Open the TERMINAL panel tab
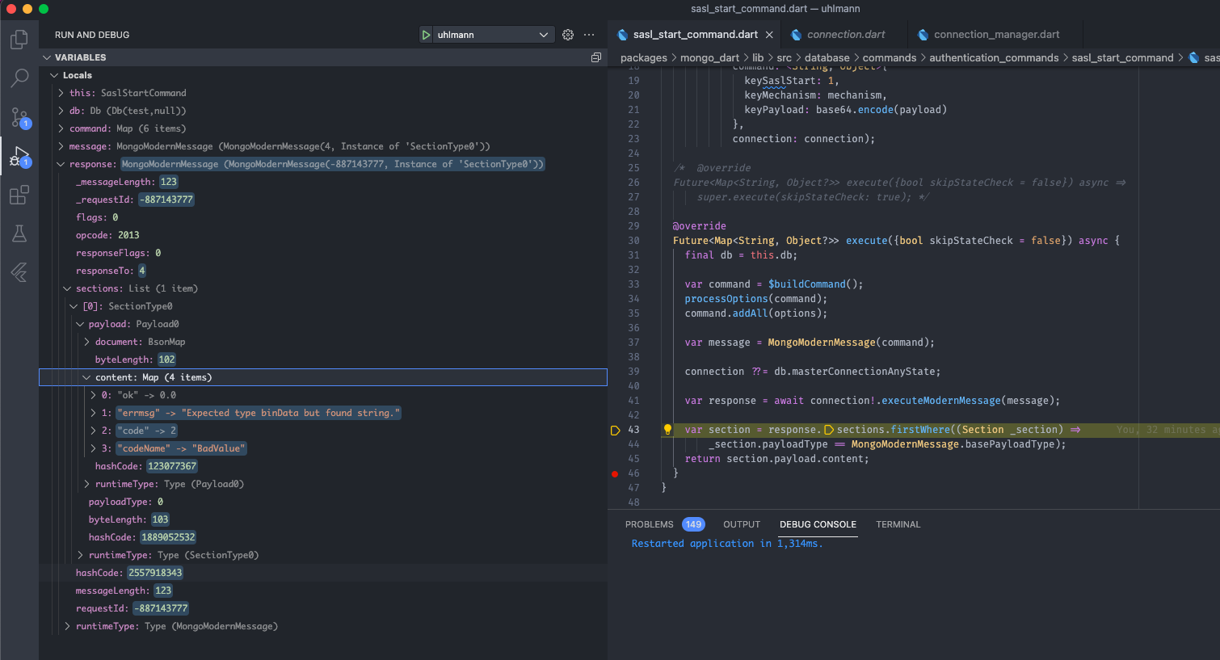The height and width of the screenshot is (660, 1220). 898,524
